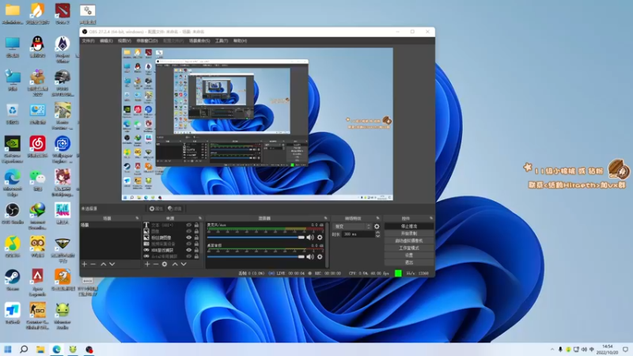Open selected source properties gear in Sources dock
The image size is (633, 356).
(x=165, y=264)
